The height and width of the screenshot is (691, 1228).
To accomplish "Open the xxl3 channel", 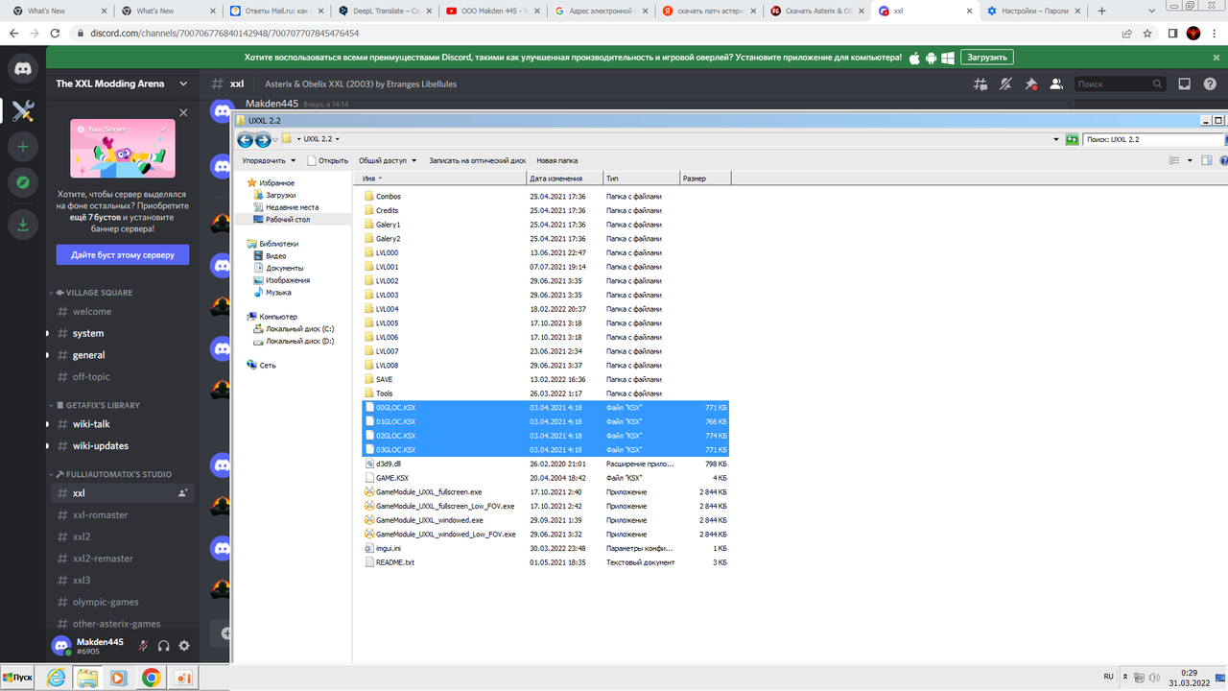I will (x=123, y=580).
